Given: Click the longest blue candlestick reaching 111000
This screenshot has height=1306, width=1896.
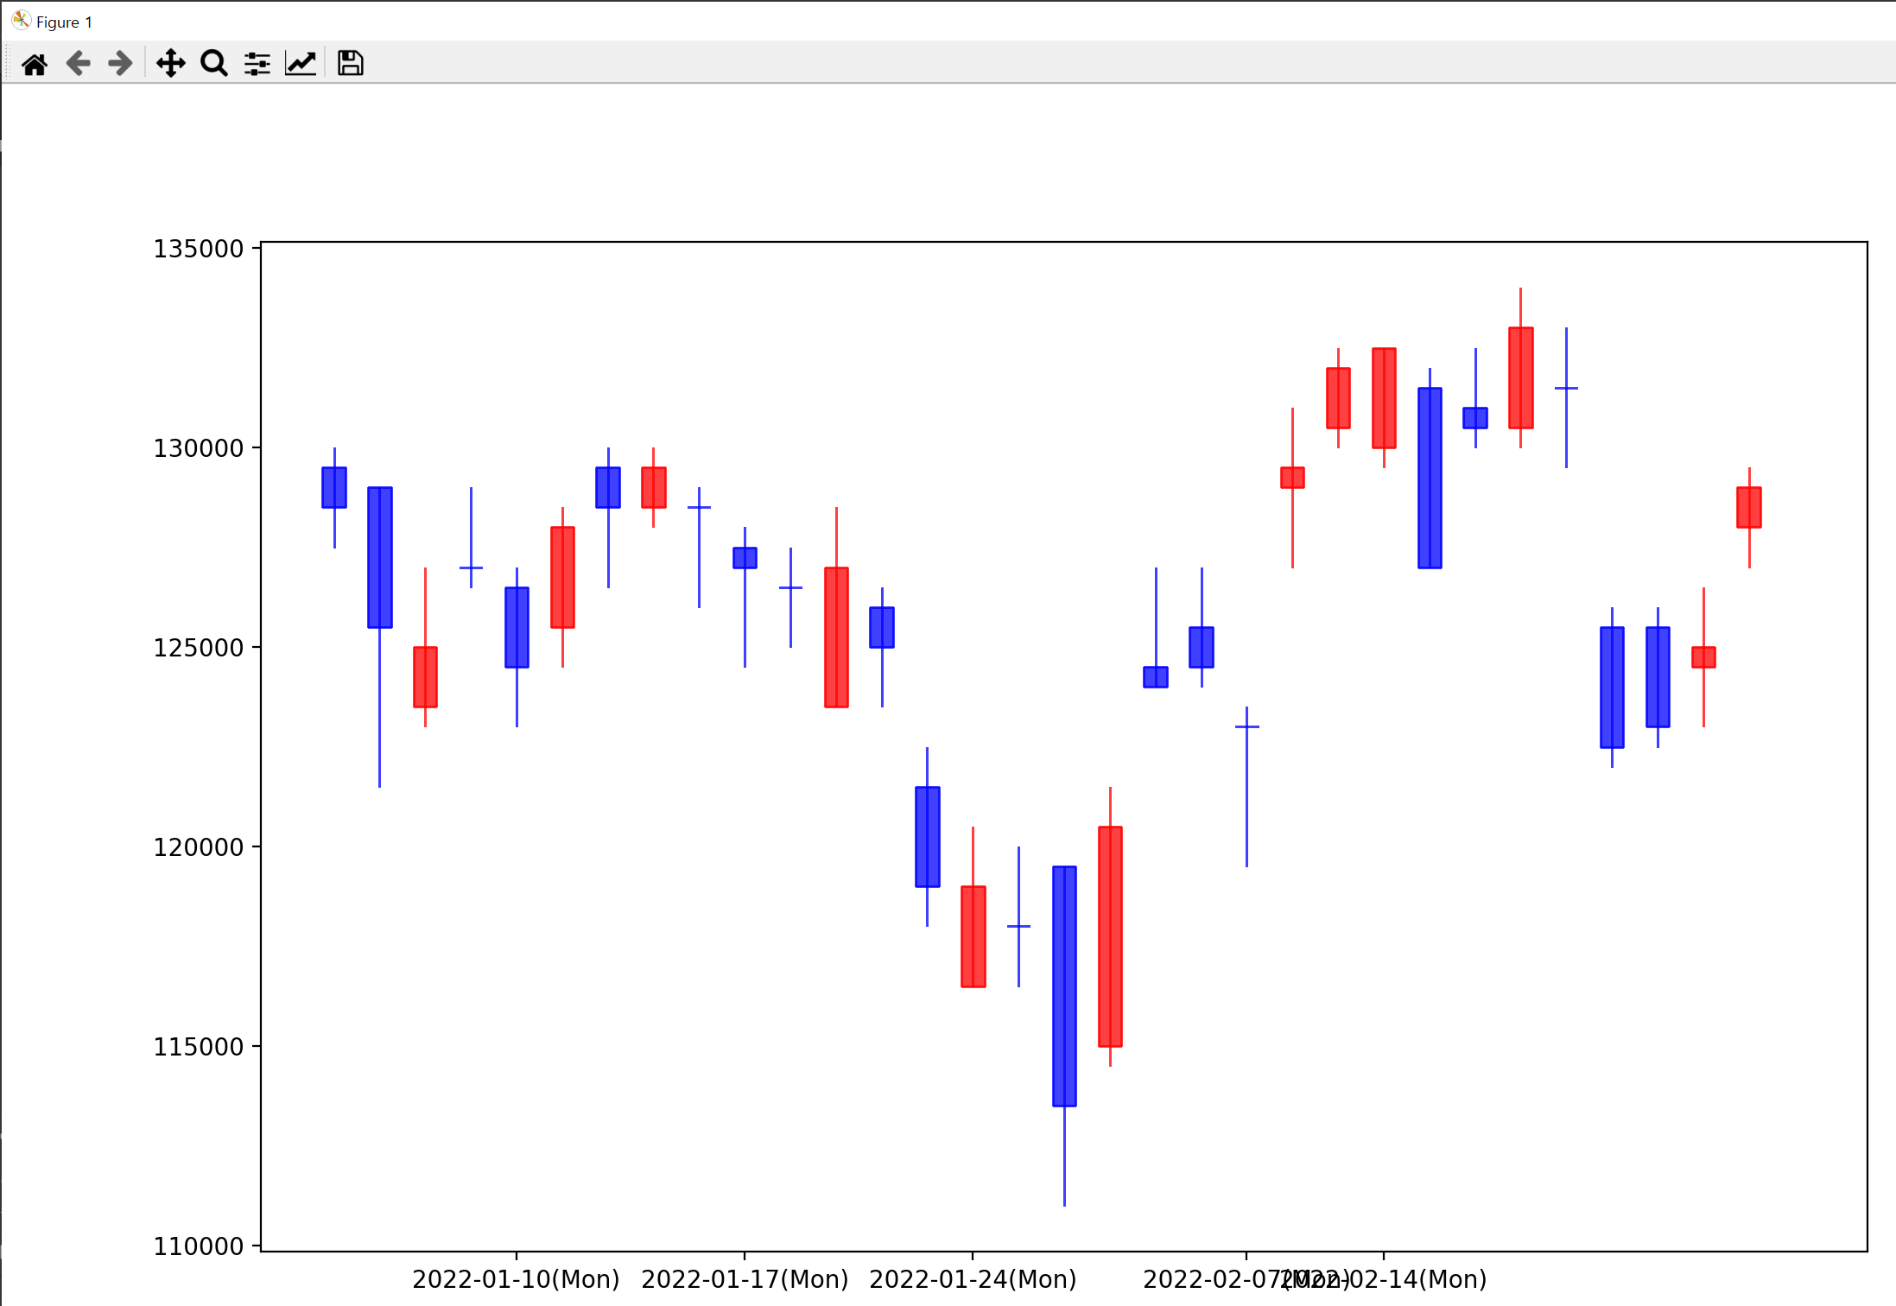Looking at the screenshot, I should point(1064,985).
